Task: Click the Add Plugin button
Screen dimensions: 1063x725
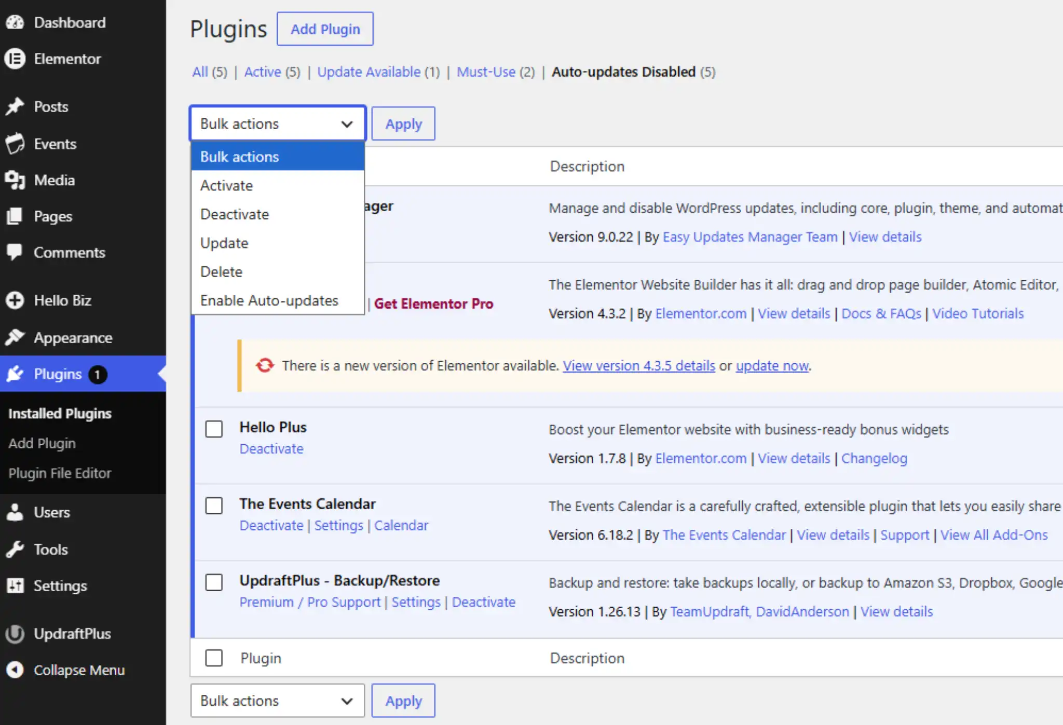Action: (x=325, y=29)
